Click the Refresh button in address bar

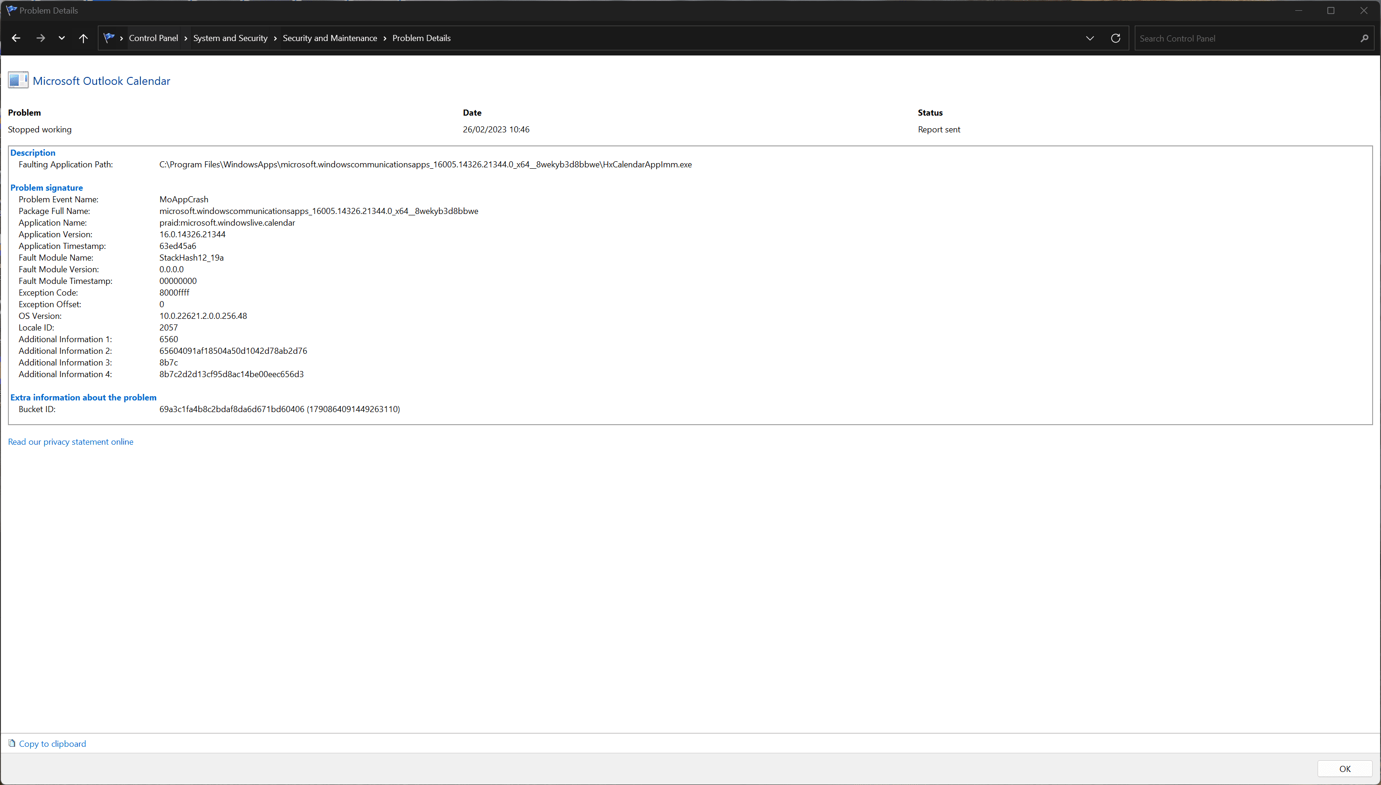tap(1116, 38)
